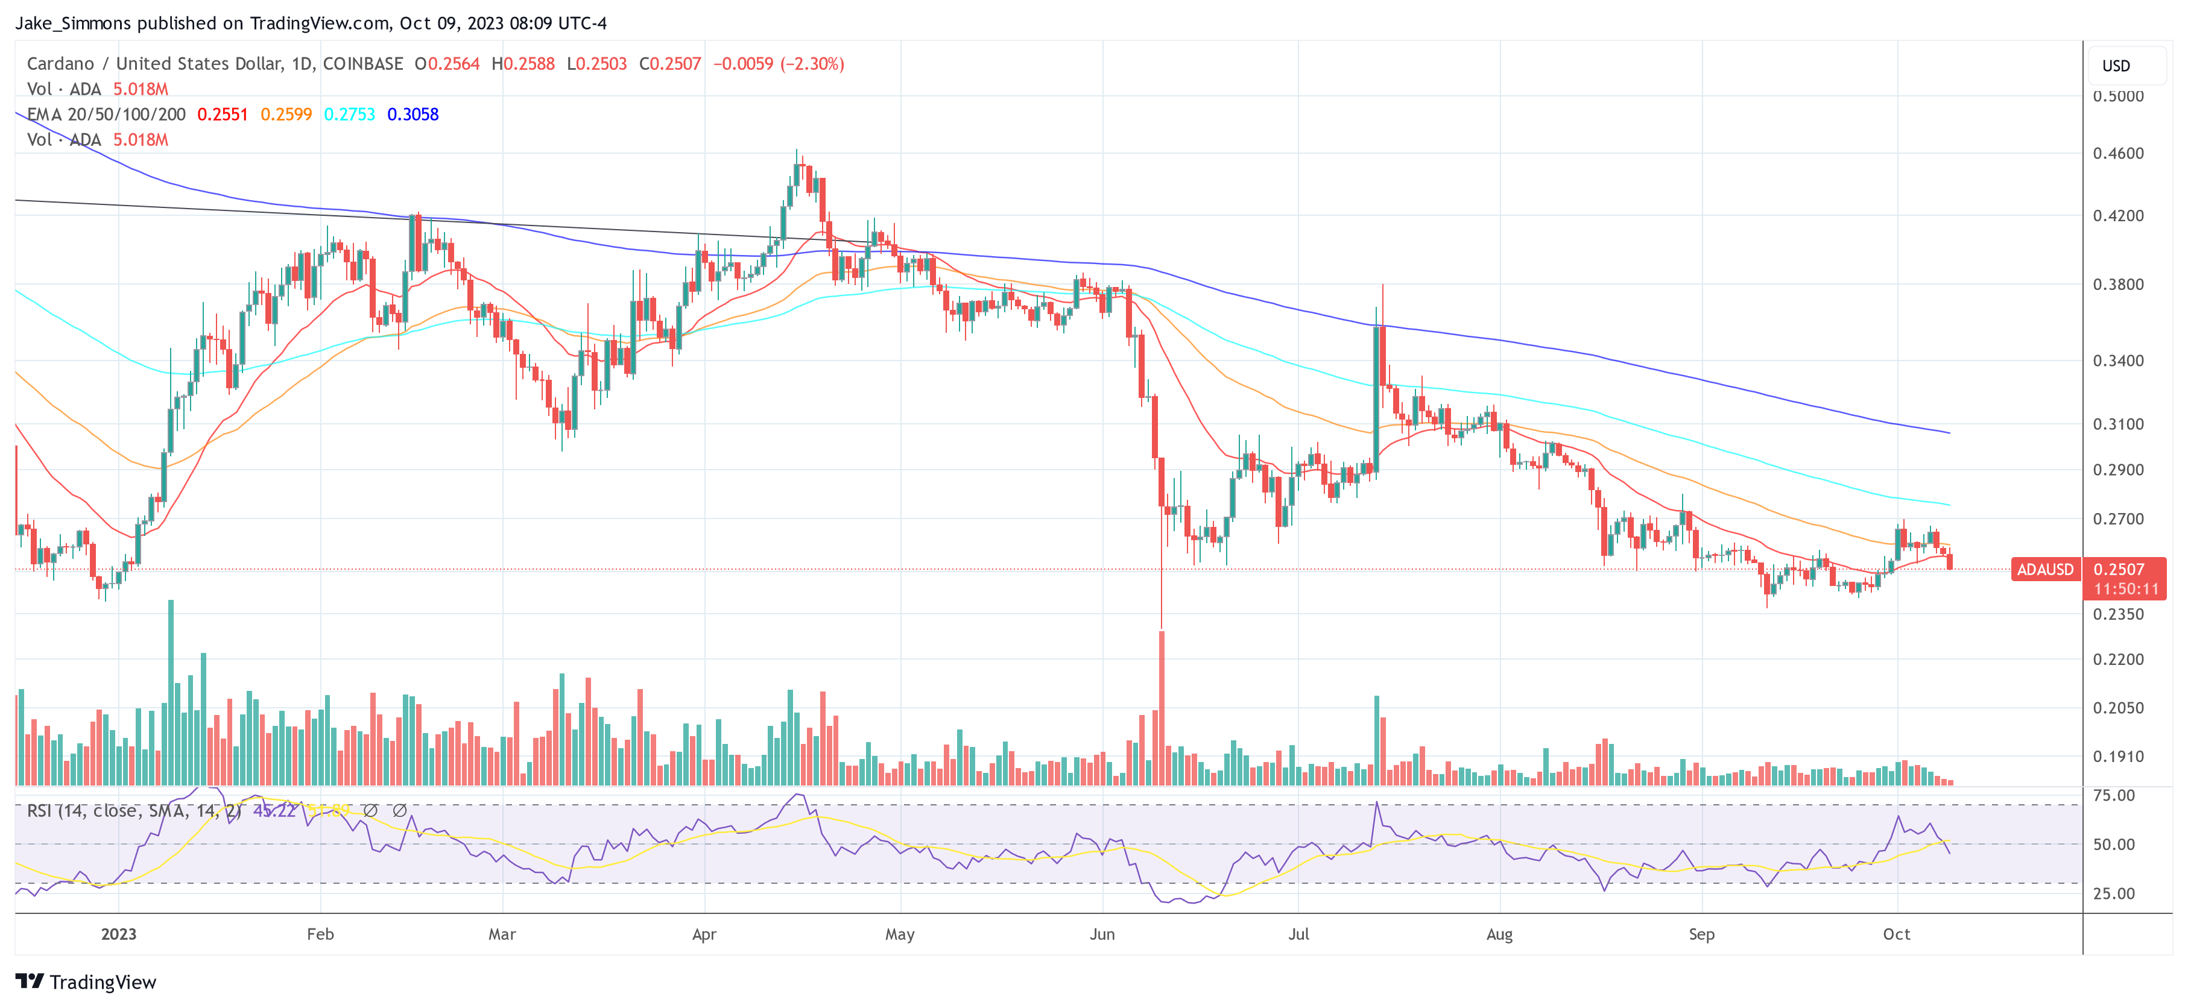Click the 2023 label on time axis
This screenshot has height=1008, width=2188.
[119, 934]
